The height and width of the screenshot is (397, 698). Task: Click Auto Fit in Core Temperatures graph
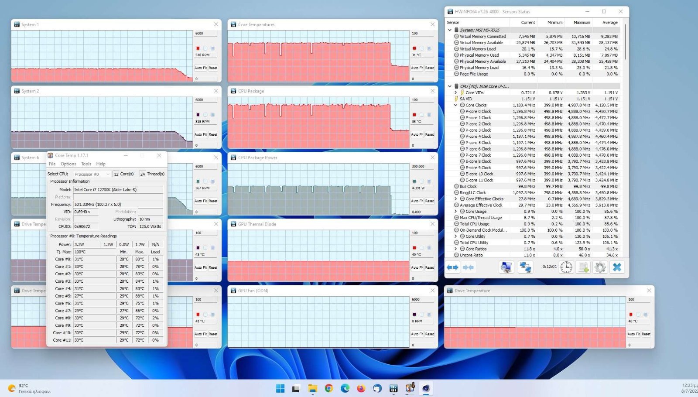(417, 68)
